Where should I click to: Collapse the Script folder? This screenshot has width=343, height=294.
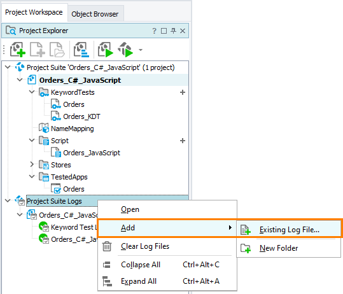pos(32,140)
